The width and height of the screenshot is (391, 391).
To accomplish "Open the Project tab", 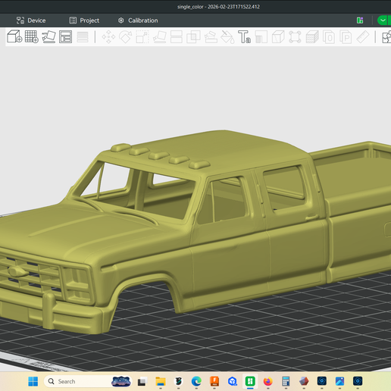I will (84, 20).
